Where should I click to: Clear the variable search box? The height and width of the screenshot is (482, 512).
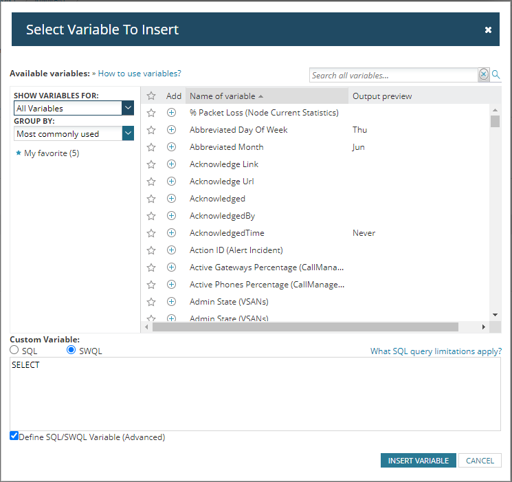[x=484, y=75]
